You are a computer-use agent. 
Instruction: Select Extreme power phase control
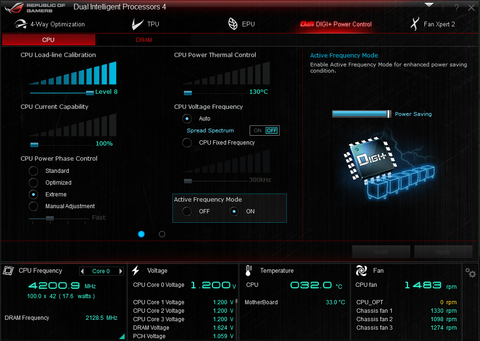pos(33,195)
